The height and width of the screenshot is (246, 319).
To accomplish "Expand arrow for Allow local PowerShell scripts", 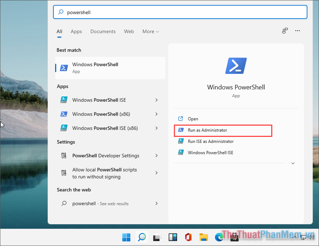I will (156, 173).
